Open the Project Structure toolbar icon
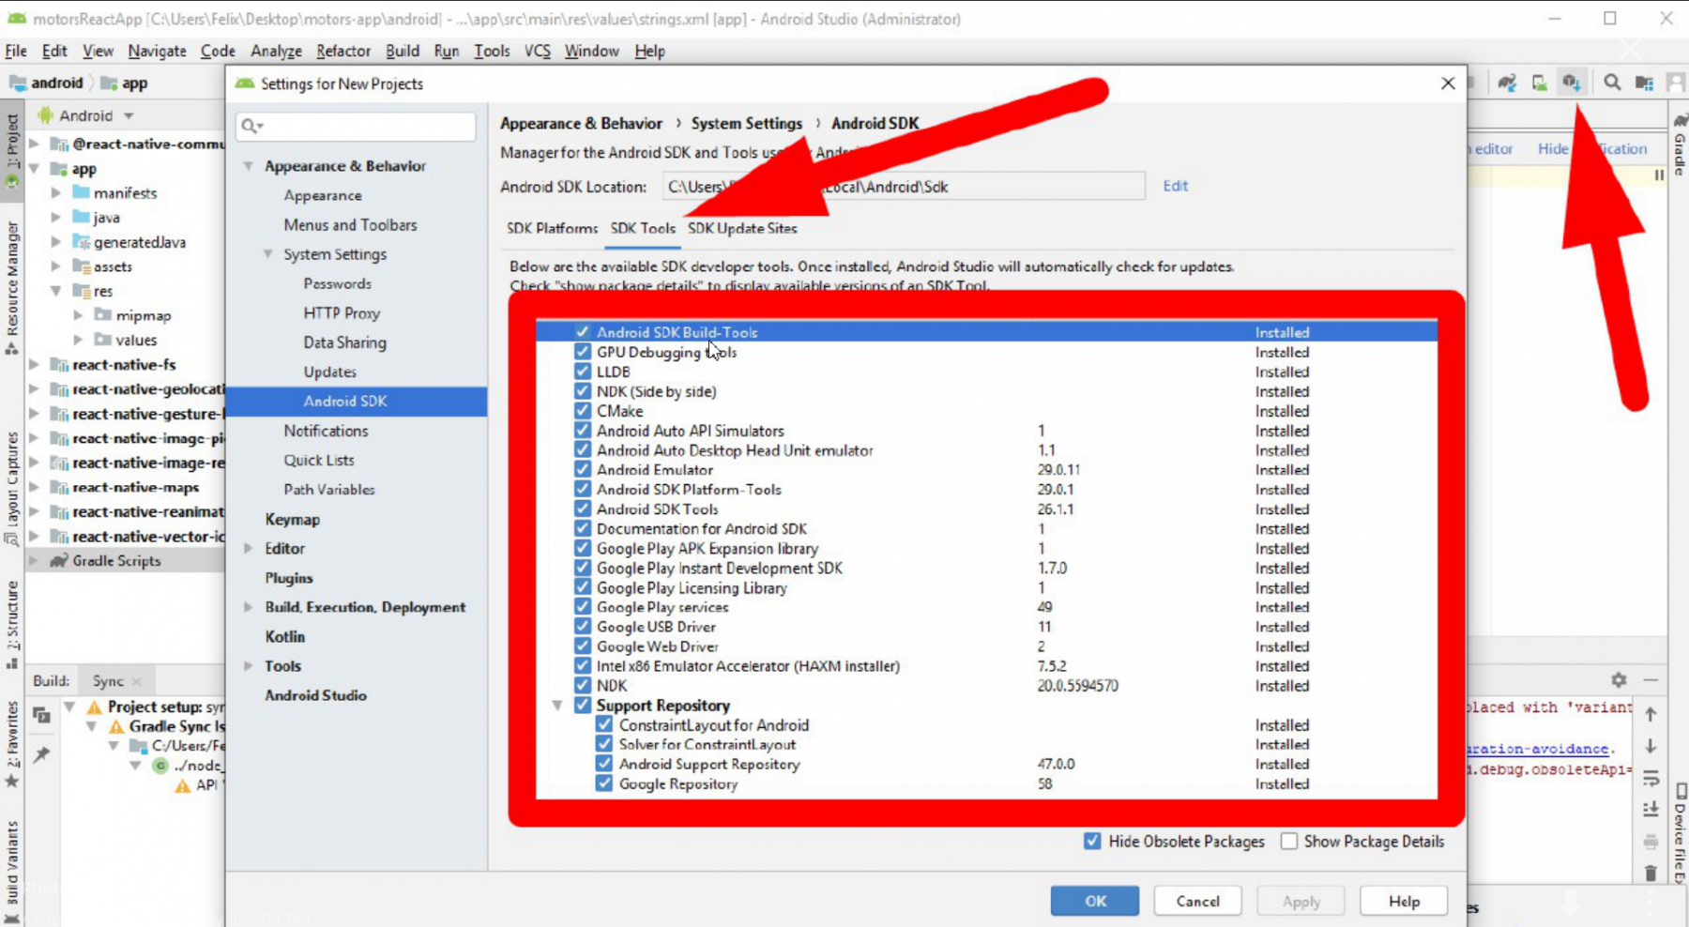Image resolution: width=1689 pixels, height=927 pixels. pos(1644,83)
